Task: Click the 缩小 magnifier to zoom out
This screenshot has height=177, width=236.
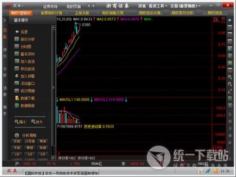Action: tap(17, 122)
